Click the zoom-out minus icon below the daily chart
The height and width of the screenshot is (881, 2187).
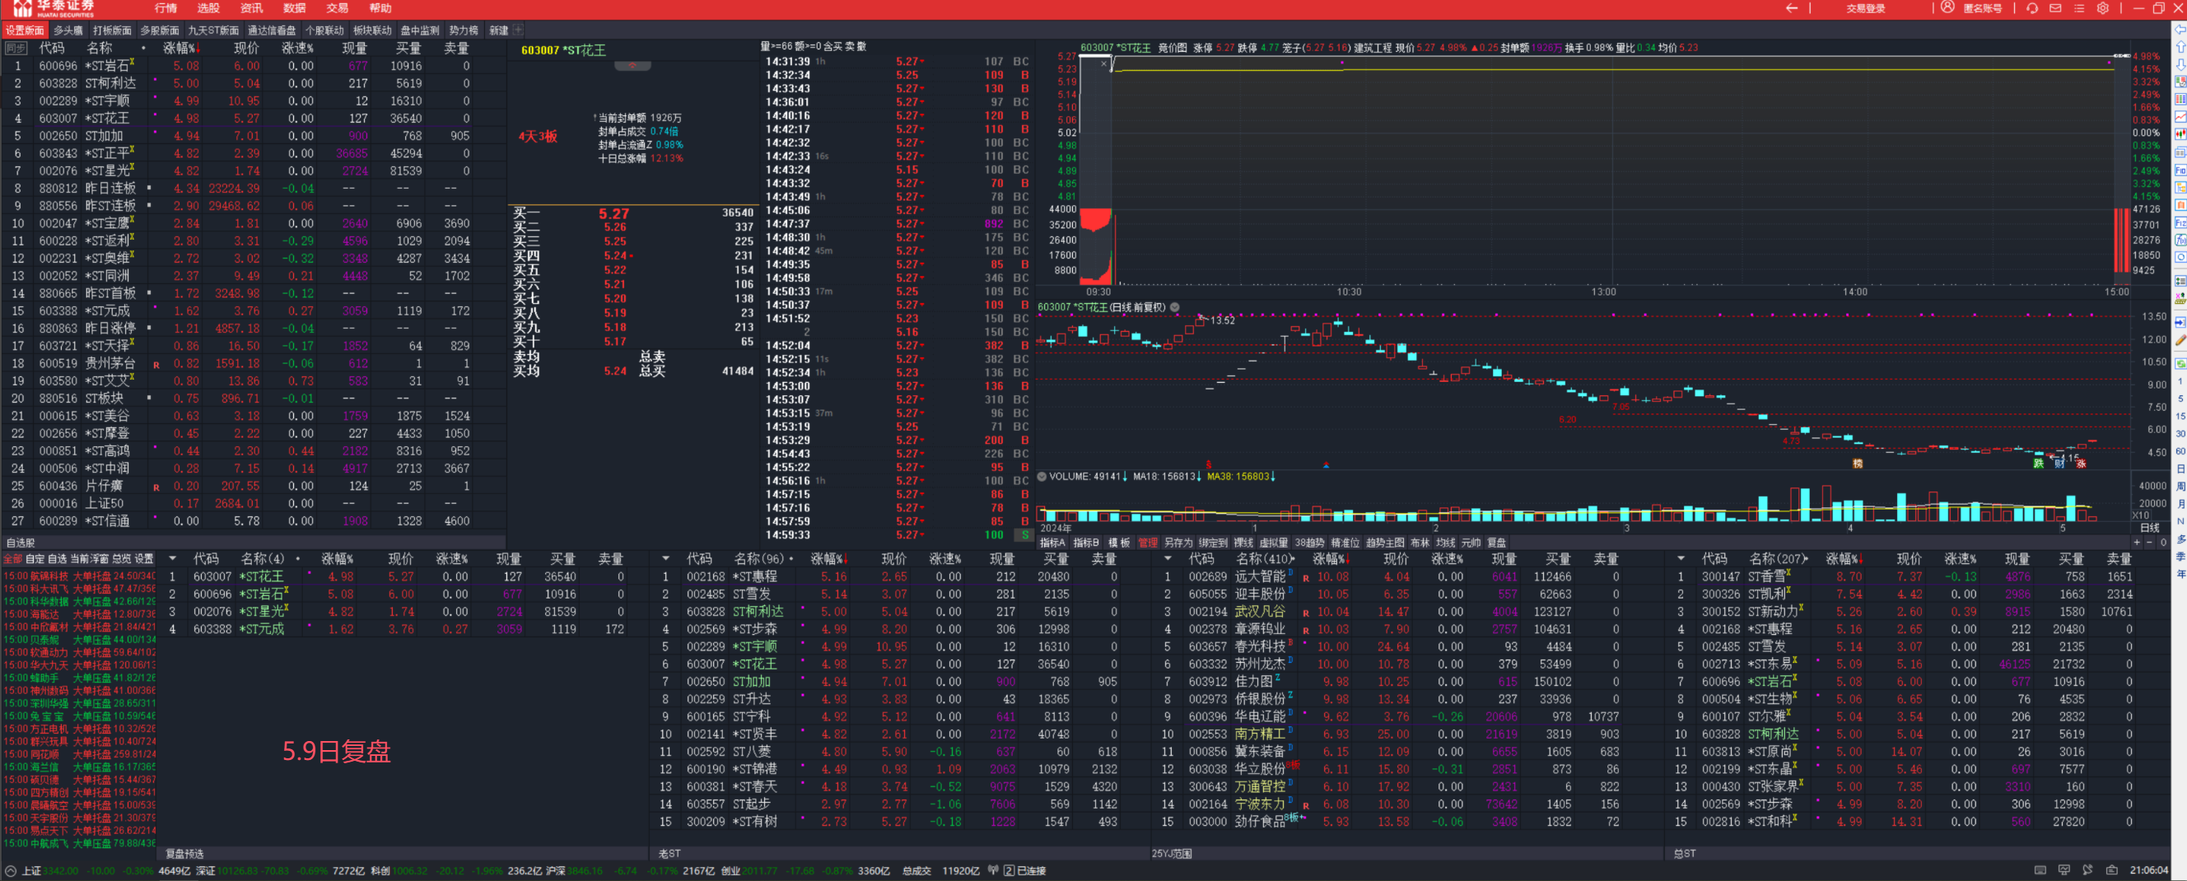pos(2150,543)
